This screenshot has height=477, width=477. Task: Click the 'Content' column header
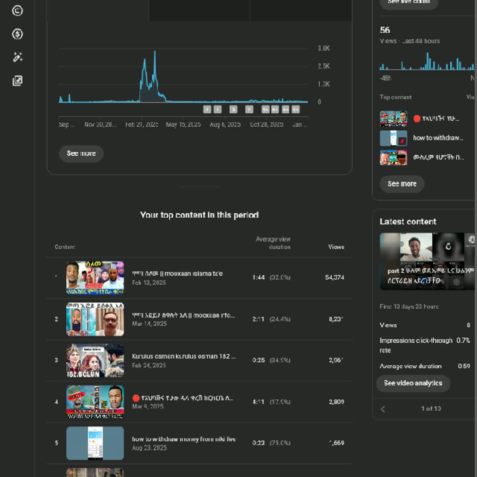pos(65,247)
